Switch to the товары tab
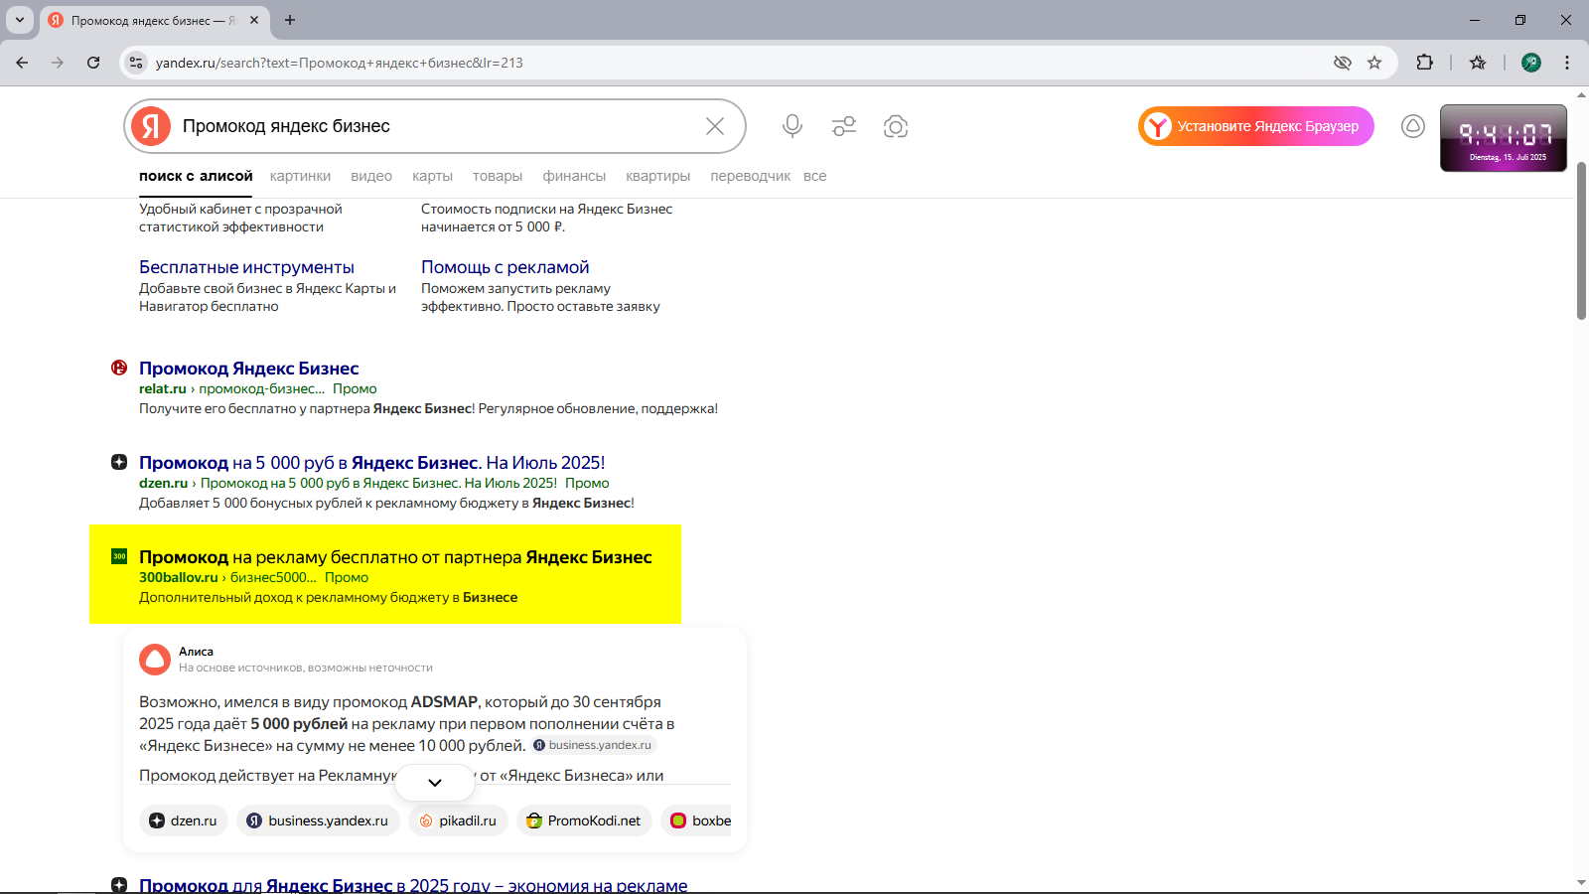This screenshot has height=894, width=1589. pyautogui.click(x=498, y=176)
